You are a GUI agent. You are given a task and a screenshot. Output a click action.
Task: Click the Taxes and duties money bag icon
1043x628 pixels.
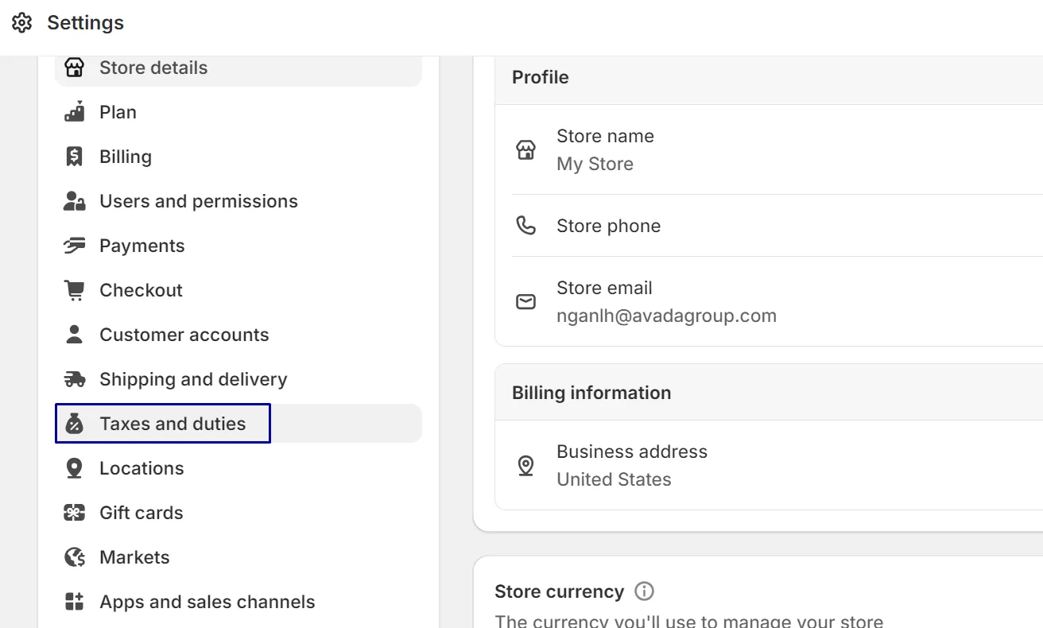click(x=74, y=424)
